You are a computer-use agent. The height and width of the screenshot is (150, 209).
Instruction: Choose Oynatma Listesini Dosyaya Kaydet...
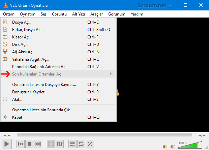tap(58, 85)
